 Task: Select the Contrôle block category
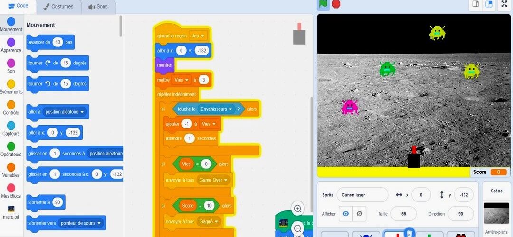(11, 108)
